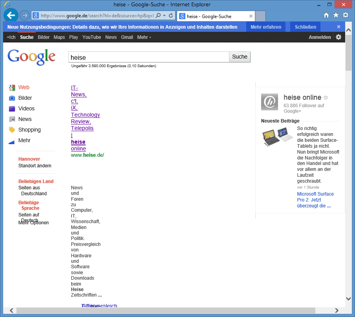This screenshot has height=317, width=355.
Task: Close the 'heise - Google-Suche' tab
Action: coord(251,16)
